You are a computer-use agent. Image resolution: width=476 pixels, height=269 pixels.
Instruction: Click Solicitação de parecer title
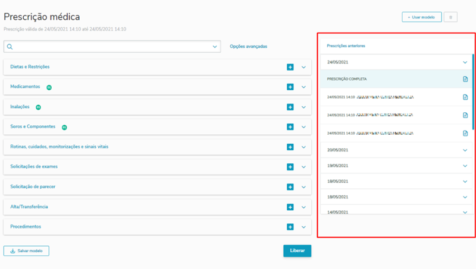33,186
